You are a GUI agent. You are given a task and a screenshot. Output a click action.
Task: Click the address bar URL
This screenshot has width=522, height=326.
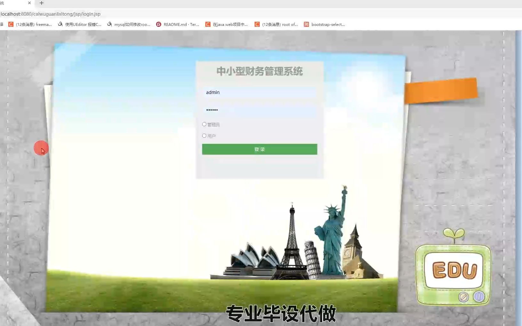pyautogui.click(x=51, y=14)
